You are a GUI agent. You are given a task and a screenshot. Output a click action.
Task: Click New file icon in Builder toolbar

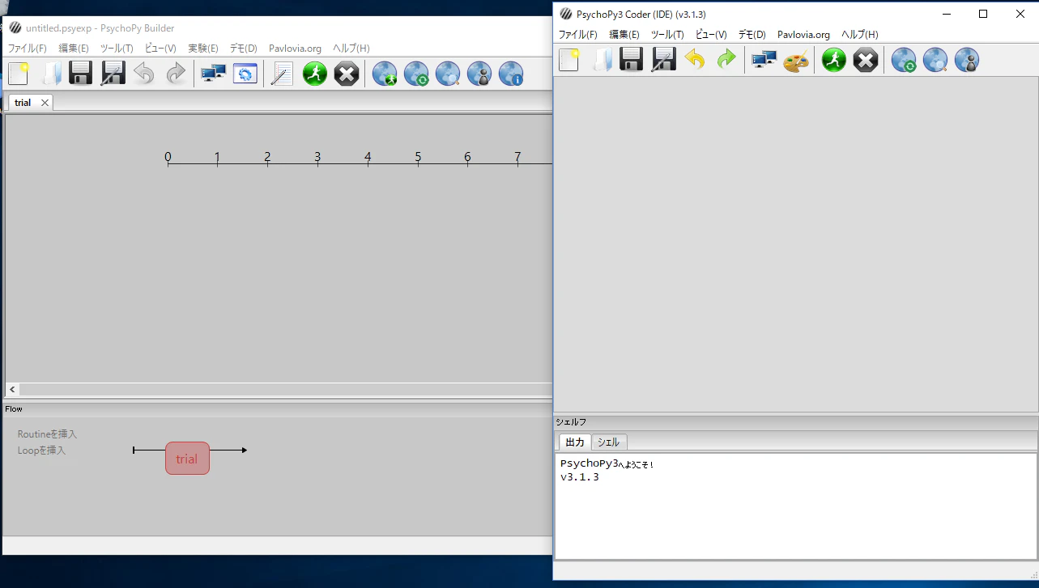click(18, 74)
